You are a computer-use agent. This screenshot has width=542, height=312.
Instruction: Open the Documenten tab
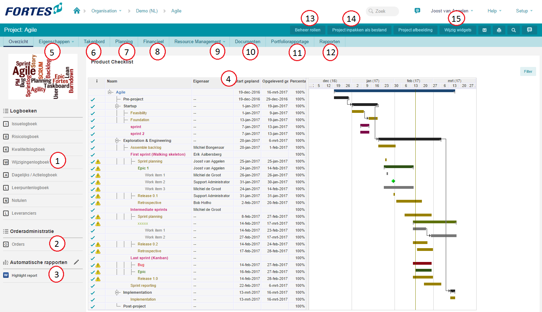[x=247, y=41]
